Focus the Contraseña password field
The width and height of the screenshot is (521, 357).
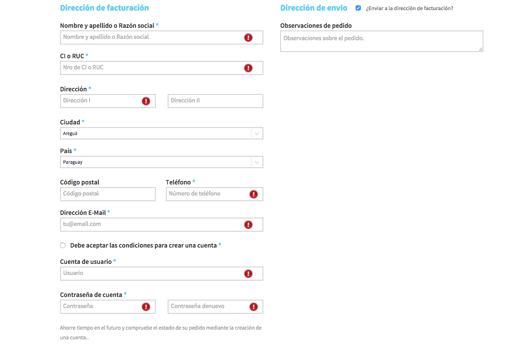point(108,307)
